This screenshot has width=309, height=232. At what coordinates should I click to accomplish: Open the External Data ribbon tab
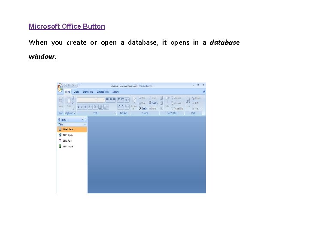(88, 92)
